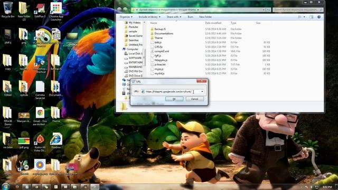
Task: Open the Help icon in Explorer toolbar
Action: coord(319,17)
